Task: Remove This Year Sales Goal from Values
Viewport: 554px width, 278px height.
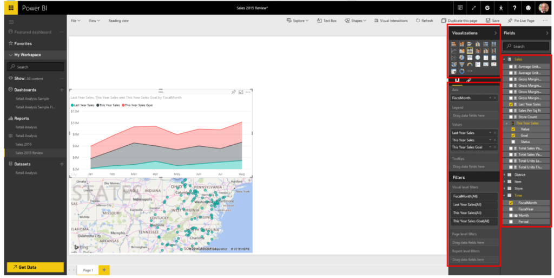Action: tap(495, 147)
